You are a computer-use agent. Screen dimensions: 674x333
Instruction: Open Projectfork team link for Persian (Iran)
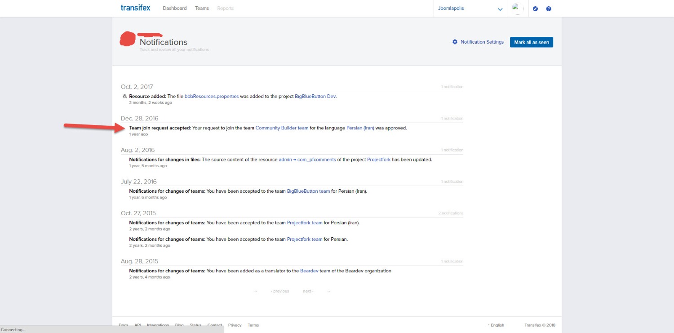coord(305,222)
